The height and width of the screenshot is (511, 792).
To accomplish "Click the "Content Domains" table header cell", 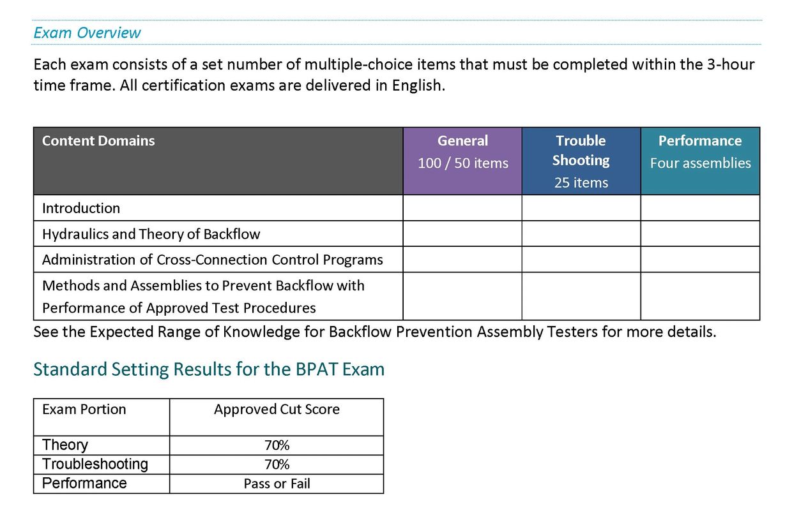I will point(98,141).
